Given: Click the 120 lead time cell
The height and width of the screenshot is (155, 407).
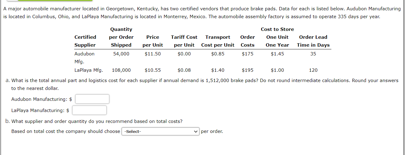Looking at the screenshot, I should [x=313, y=70].
